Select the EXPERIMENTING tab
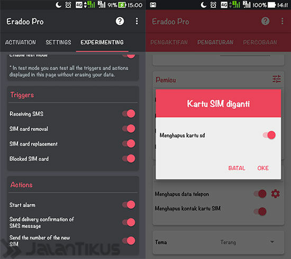The image size is (291, 259). point(102,42)
